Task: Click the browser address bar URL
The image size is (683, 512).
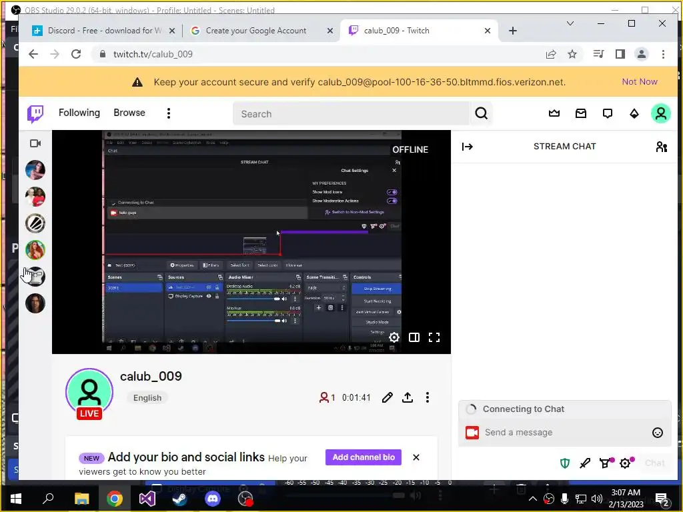Action: (x=153, y=54)
